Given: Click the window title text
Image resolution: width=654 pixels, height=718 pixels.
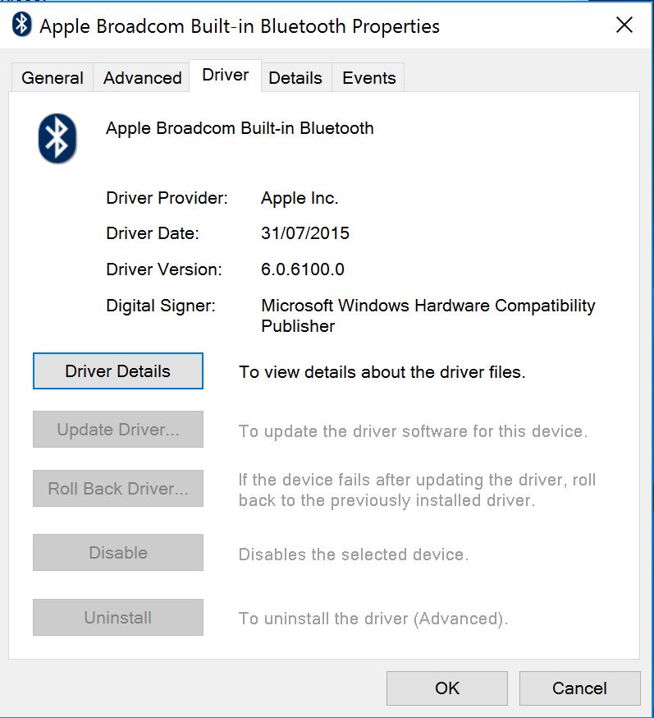Looking at the screenshot, I should (x=240, y=26).
